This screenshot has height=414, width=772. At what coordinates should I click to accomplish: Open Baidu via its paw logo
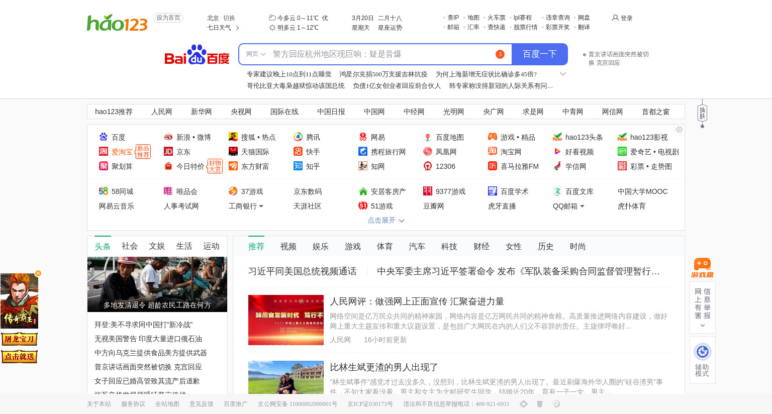pos(197,54)
